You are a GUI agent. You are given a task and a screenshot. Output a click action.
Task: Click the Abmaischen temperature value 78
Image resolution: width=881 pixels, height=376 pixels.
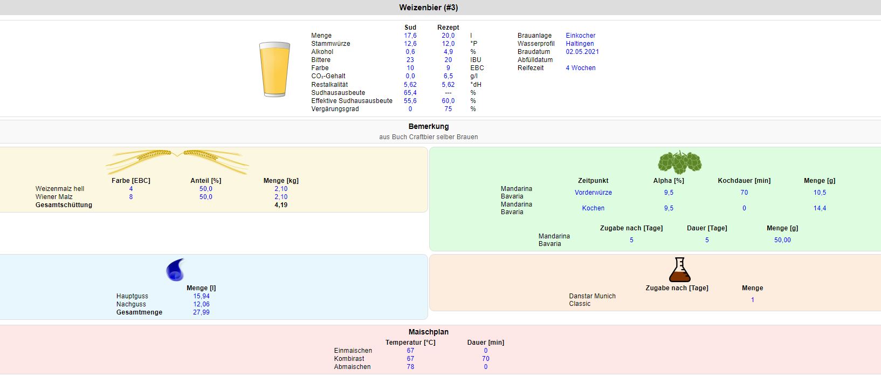click(x=410, y=367)
